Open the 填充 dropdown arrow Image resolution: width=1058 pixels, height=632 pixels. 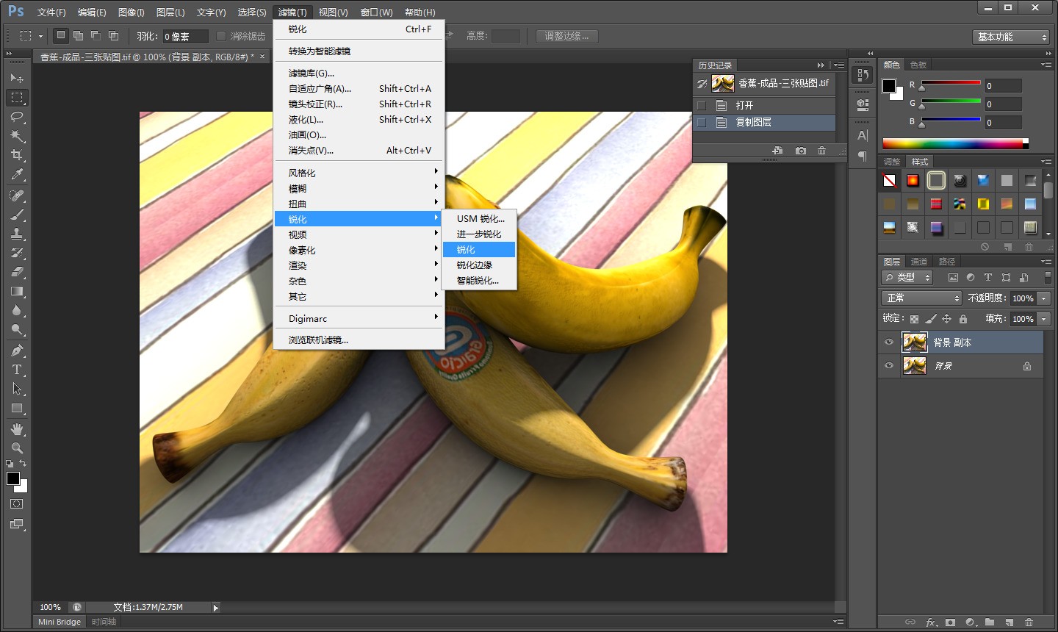(x=1043, y=318)
